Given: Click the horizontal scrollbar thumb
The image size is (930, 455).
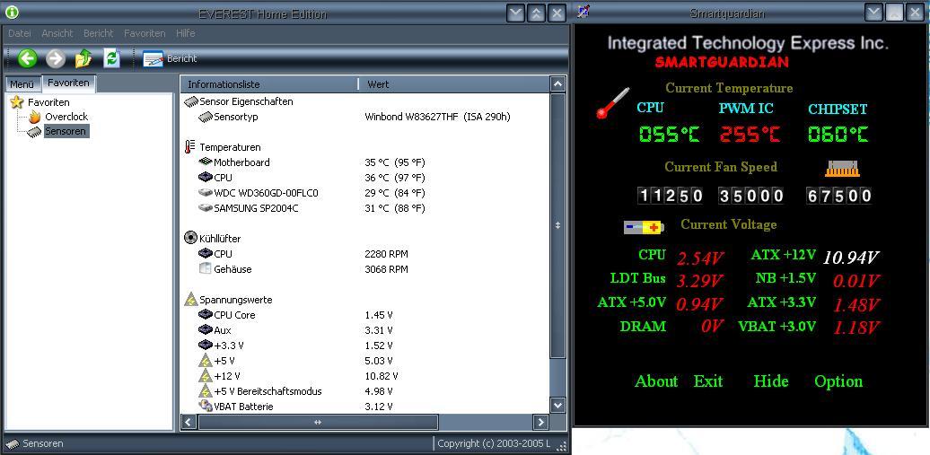Looking at the screenshot, I should (x=318, y=423).
